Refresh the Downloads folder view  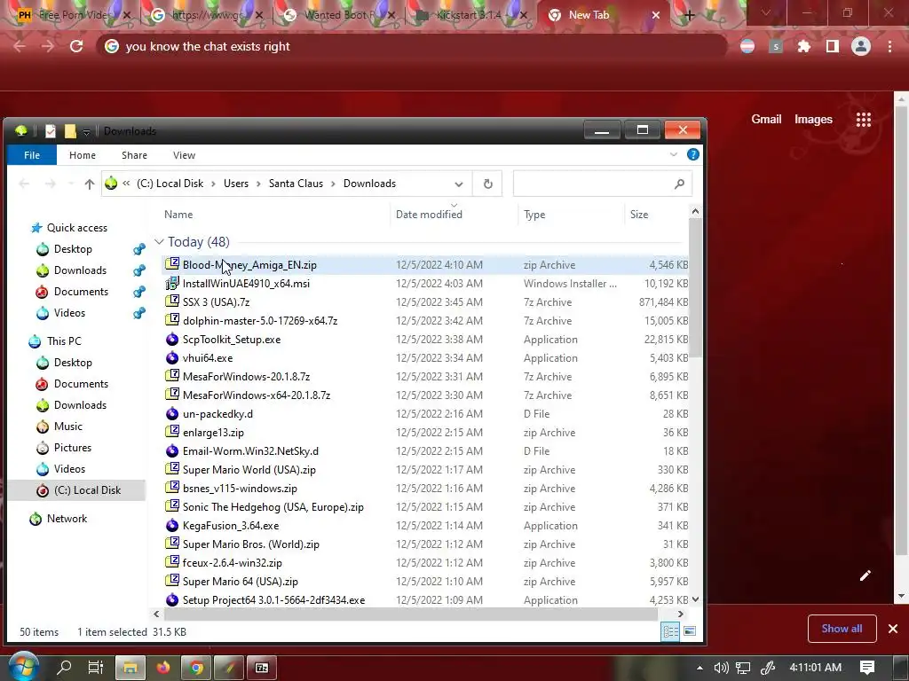487,184
